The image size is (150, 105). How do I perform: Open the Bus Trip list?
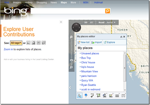pyautogui.click(x=86, y=58)
